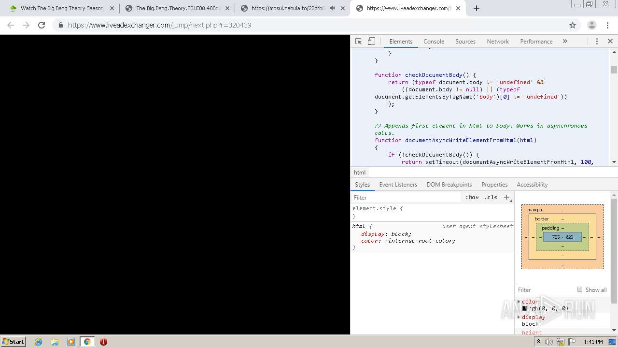Click the site info lock icon
Screen dimensions: 618x348
click(60, 25)
